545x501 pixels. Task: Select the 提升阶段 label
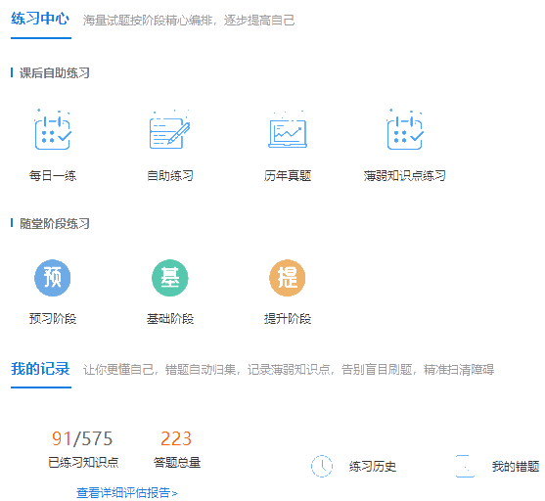(288, 318)
